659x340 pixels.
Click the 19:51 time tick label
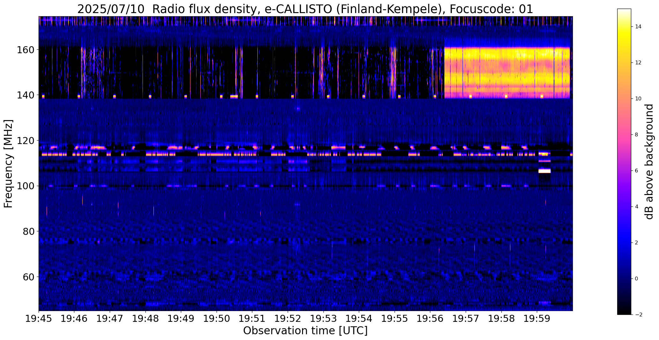(252, 319)
